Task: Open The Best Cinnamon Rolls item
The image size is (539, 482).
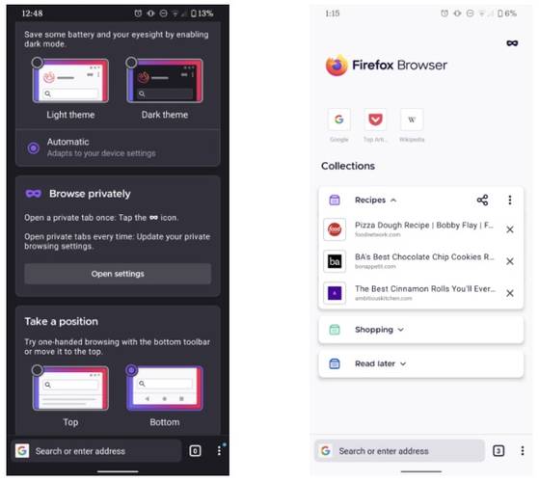Action: tap(425, 293)
